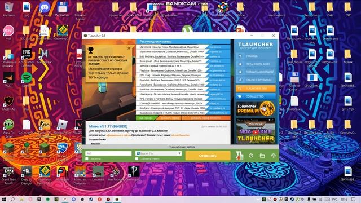Viewport: 361px width, 203px height.
Task: Select the SuperAline server row
Action: (183, 52)
